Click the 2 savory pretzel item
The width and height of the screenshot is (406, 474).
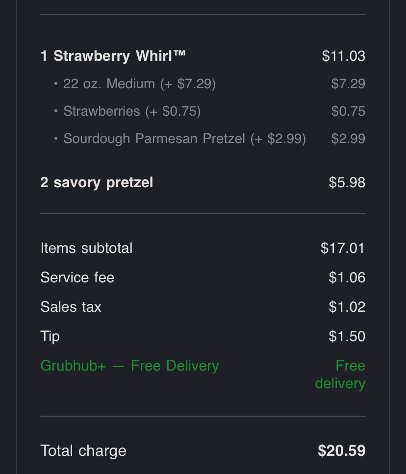coord(97,183)
